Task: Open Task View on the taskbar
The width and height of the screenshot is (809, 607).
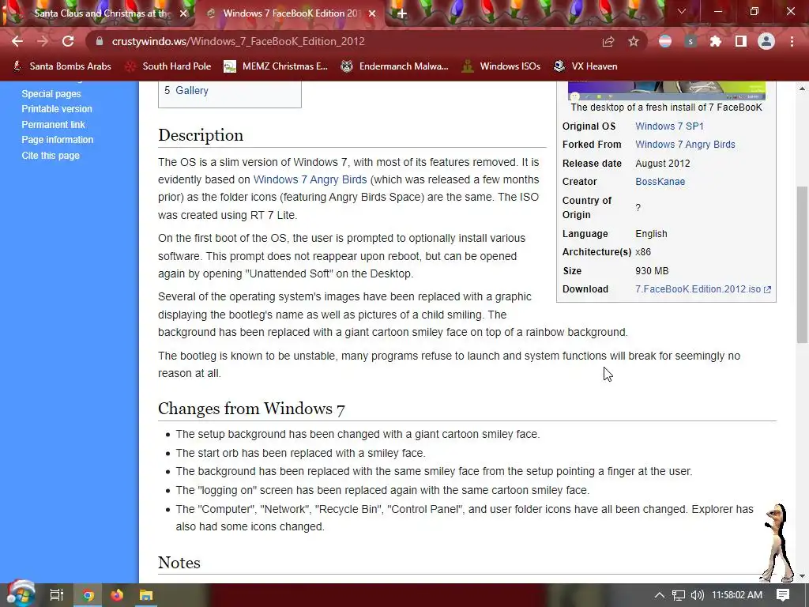Action: click(x=56, y=595)
